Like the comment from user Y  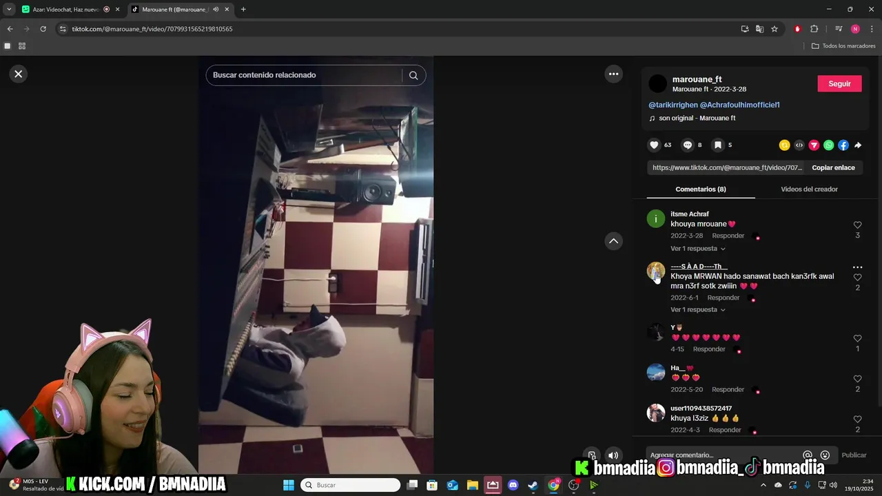[857, 339]
